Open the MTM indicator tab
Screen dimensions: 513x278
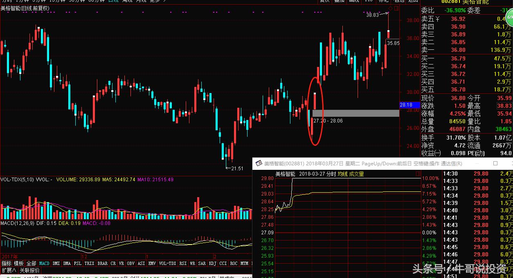(x=244, y=263)
